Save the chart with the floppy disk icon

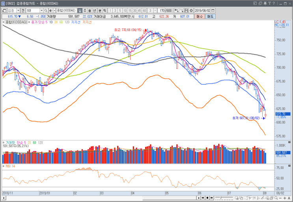186,11
